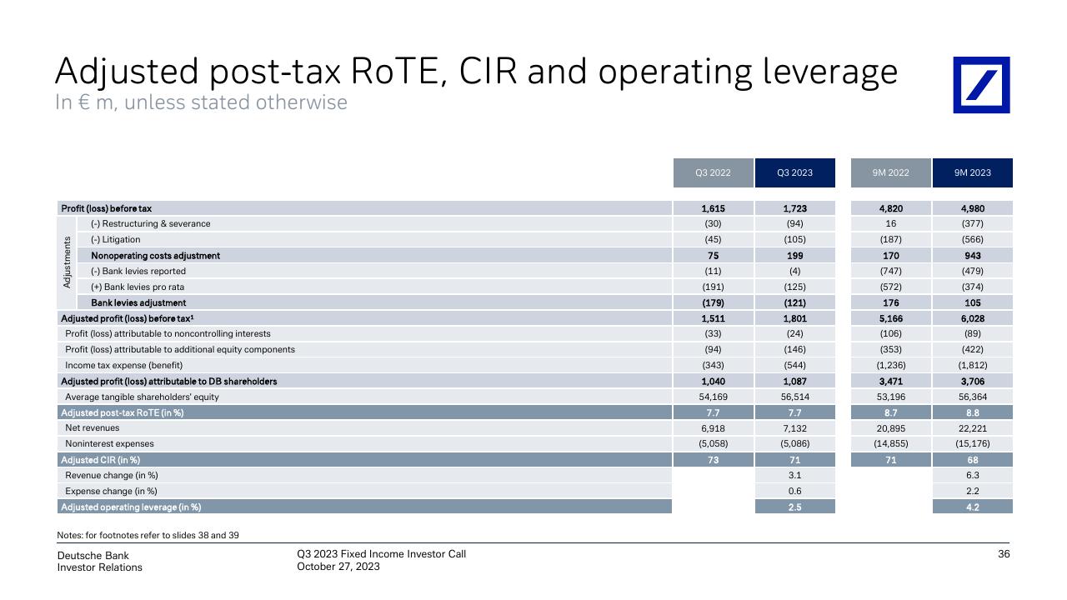Click 'Q3 2023 Fixed Income Investor Call' footer
Image resolution: width=1067 pixels, height=600 pixels.
coord(381,554)
